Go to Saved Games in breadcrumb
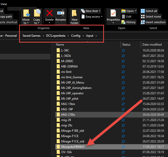This screenshot has width=168, height=157. point(32,36)
